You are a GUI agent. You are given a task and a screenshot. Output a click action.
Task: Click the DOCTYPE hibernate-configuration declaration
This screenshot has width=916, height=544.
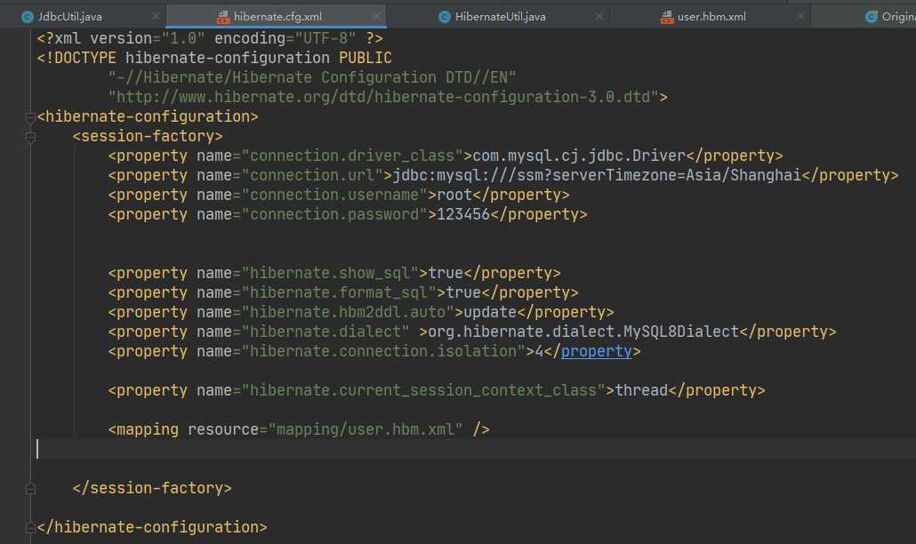coord(213,58)
